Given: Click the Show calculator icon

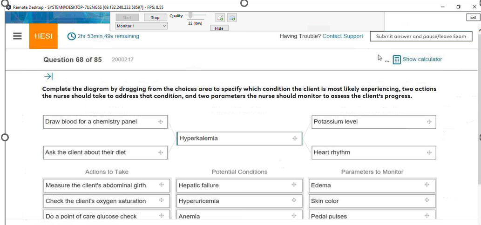Looking at the screenshot, I should click(397, 60).
